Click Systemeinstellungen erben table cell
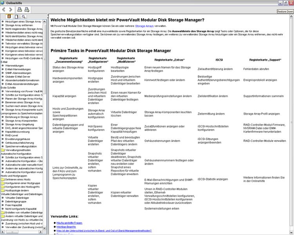This screenshot has height=235, width=294. (x=162, y=209)
